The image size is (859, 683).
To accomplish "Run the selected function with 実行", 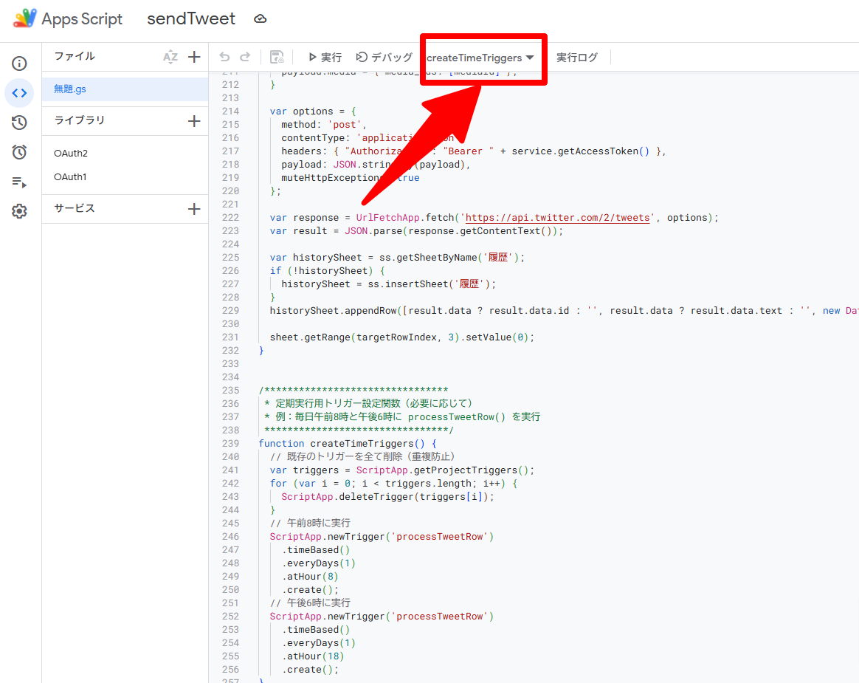I will tap(325, 57).
